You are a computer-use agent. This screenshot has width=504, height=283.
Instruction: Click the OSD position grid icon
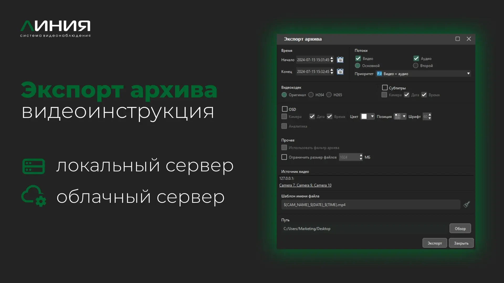(398, 116)
